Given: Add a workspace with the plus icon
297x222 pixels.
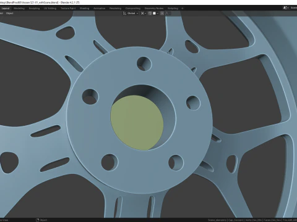Looking at the screenshot, I should pyautogui.click(x=183, y=9).
